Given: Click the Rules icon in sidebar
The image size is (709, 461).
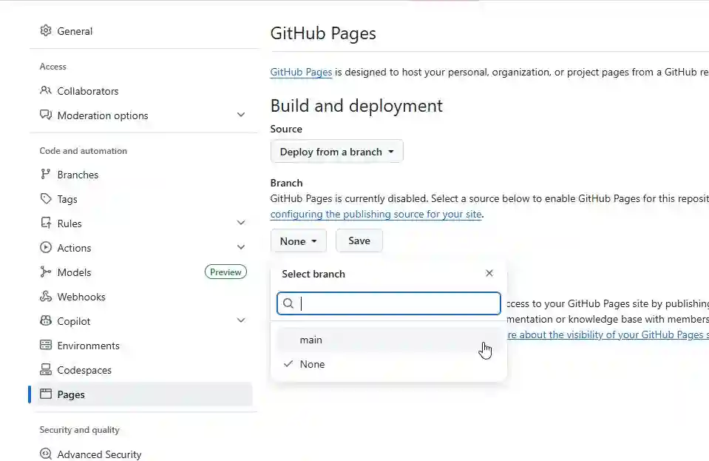Looking at the screenshot, I should (x=46, y=223).
